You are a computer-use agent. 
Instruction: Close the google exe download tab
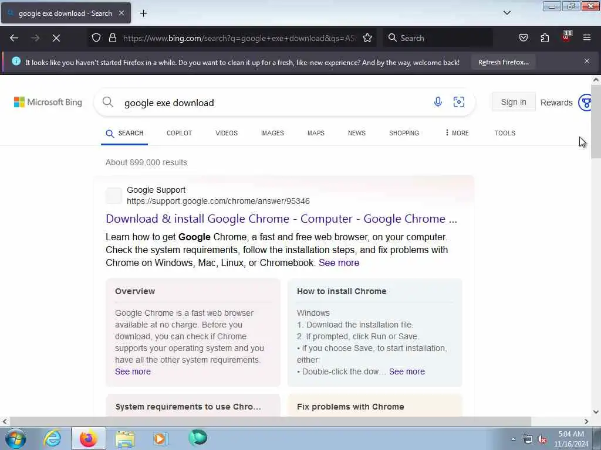point(121,13)
